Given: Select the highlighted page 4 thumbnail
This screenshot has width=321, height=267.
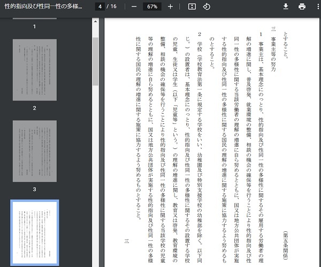Looking at the screenshot, I should coord(35,233).
